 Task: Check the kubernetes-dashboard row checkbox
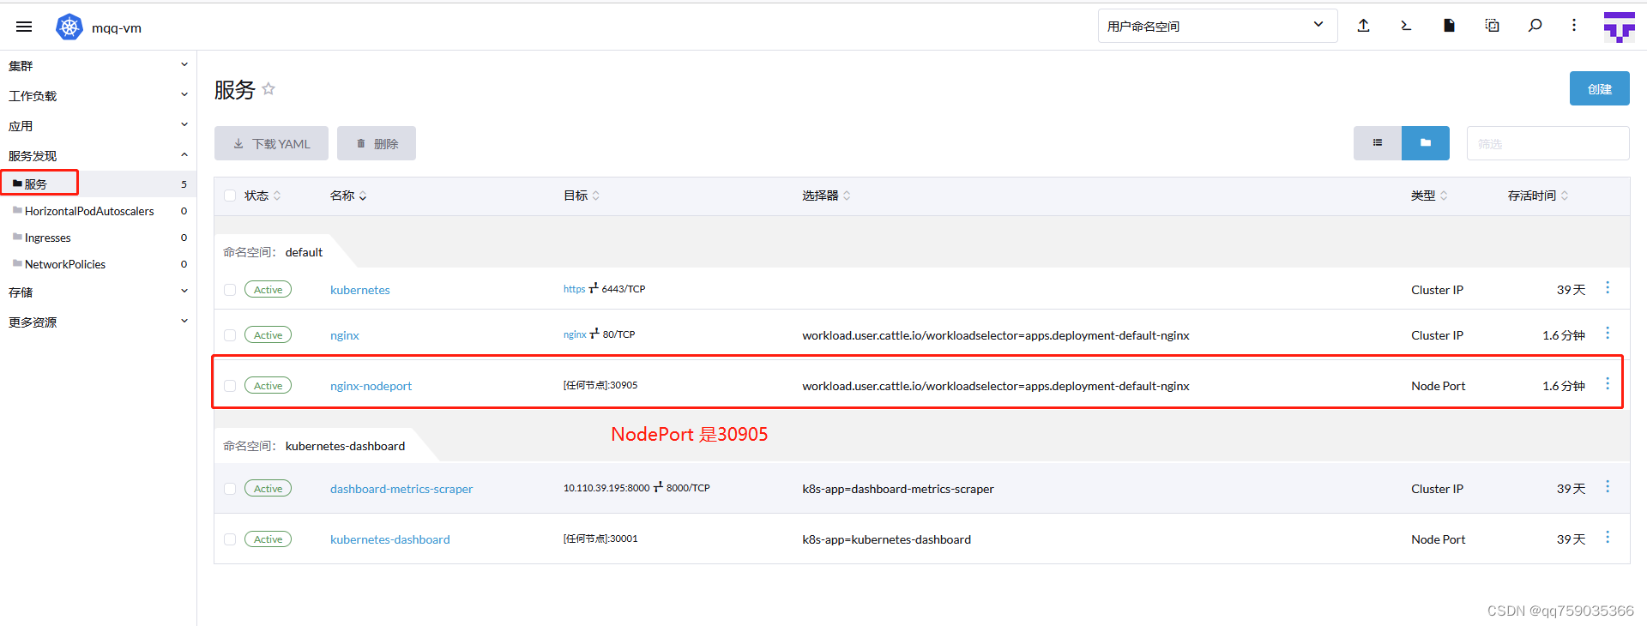[230, 539]
